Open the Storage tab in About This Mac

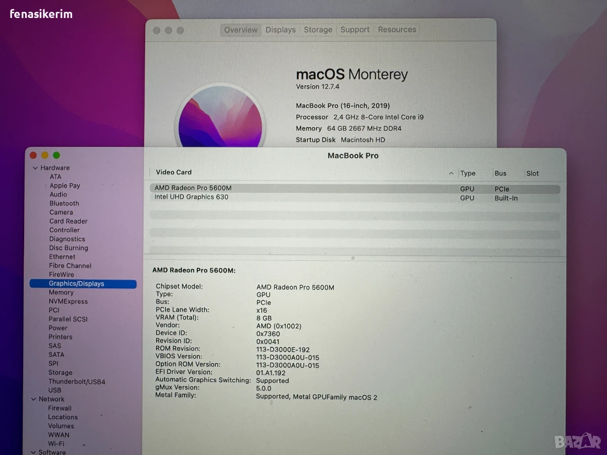coord(318,30)
